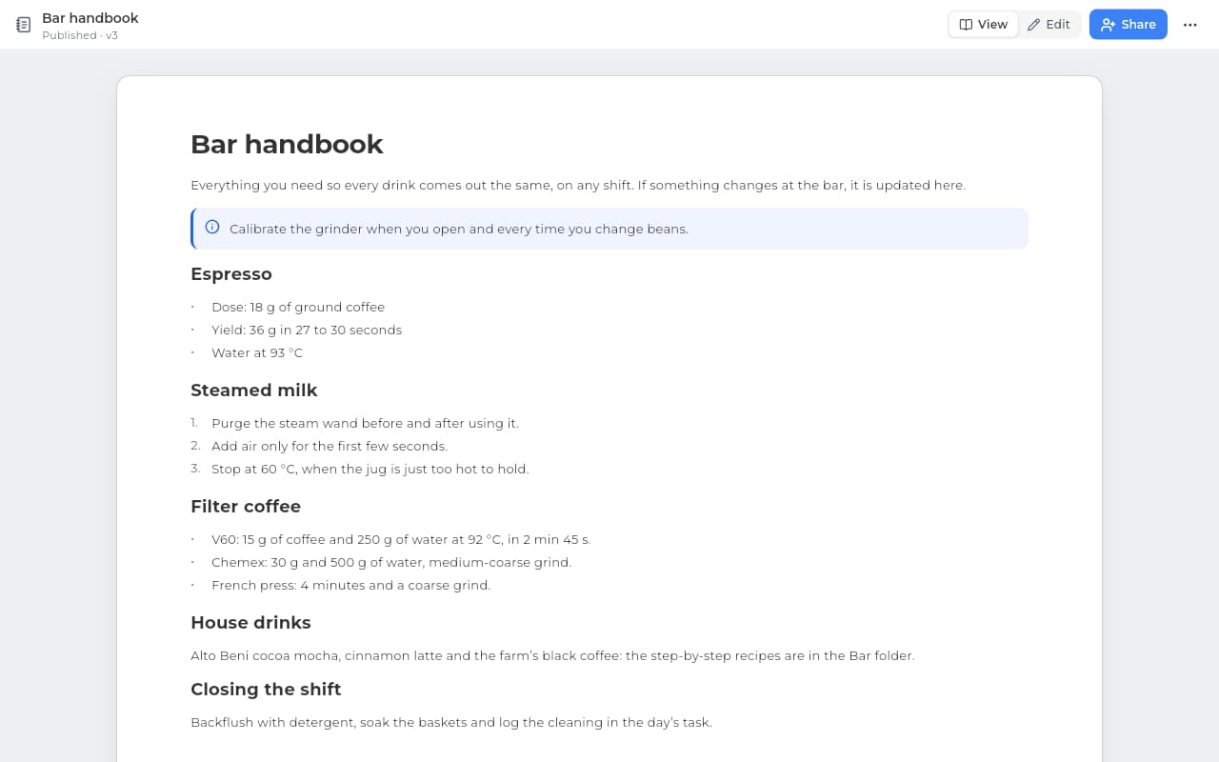Click the 'Steamed milk' section heading
This screenshot has height=762, width=1219.
pyautogui.click(x=254, y=391)
